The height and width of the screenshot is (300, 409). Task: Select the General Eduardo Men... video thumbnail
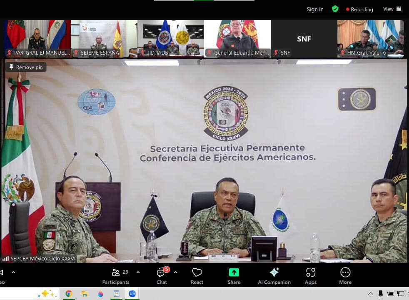pos(237,39)
